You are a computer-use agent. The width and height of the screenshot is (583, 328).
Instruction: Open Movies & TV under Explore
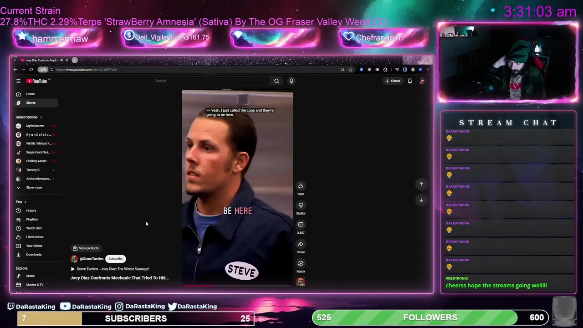36,285
